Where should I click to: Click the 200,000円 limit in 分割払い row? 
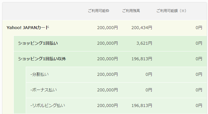[x=108, y=74]
